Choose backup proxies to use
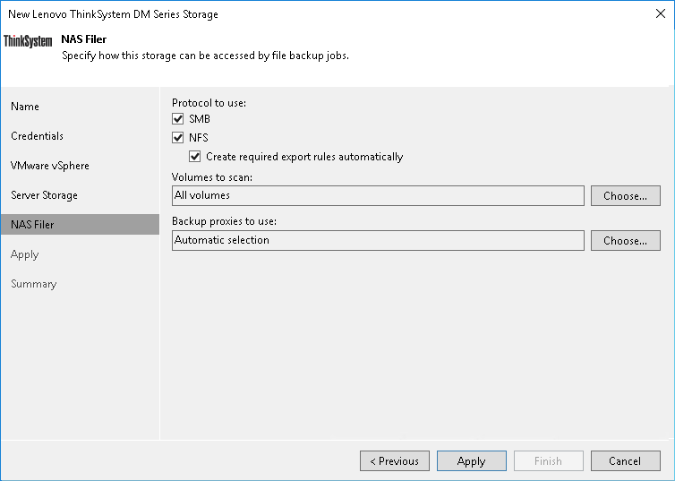 click(625, 240)
